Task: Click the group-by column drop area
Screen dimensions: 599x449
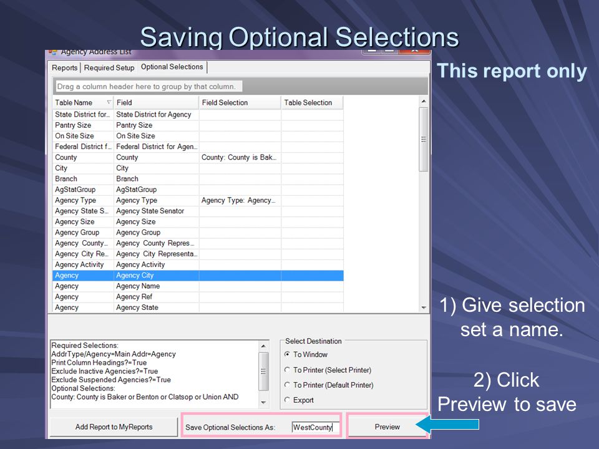Action: [x=240, y=86]
